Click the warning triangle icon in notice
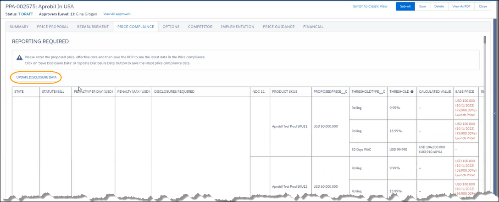The width and height of the screenshot is (499, 202). 19,58
